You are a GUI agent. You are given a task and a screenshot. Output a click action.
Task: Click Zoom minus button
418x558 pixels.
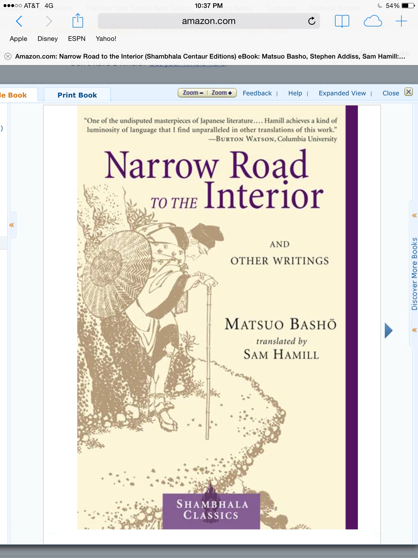pos(193,93)
